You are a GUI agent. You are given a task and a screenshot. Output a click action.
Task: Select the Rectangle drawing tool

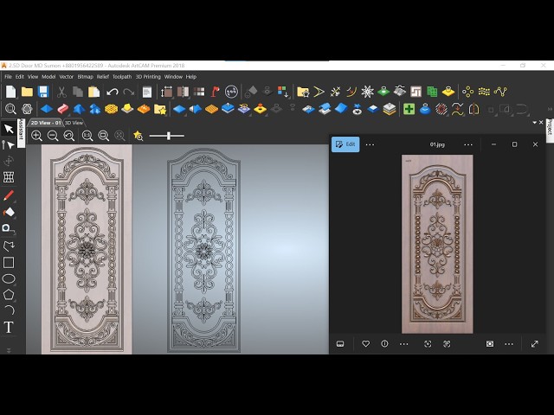tap(9, 263)
